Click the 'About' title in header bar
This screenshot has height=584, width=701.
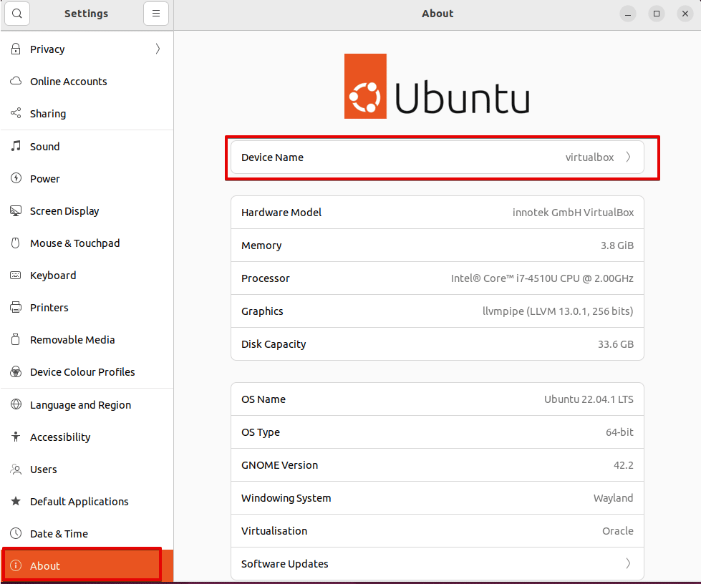437,14
